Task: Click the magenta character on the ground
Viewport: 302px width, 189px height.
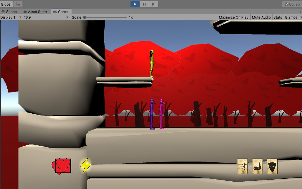Action: tap(161, 114)
